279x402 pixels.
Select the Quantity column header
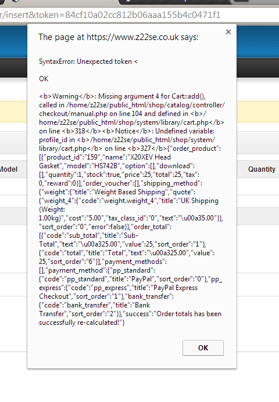[x=262, y=169]
